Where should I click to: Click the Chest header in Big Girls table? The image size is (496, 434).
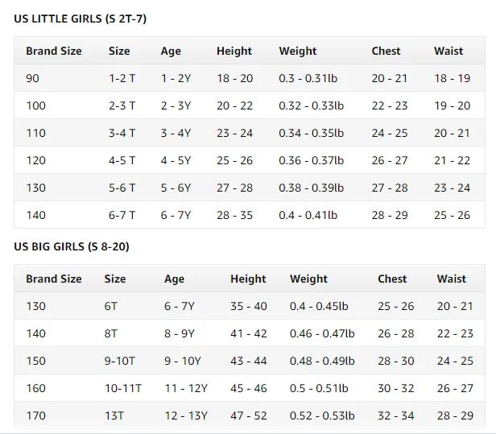pos(392,279)
